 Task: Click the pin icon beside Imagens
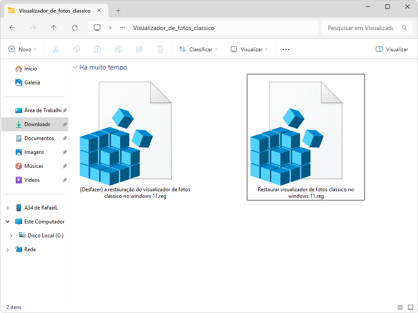click(x=64, y=152)
